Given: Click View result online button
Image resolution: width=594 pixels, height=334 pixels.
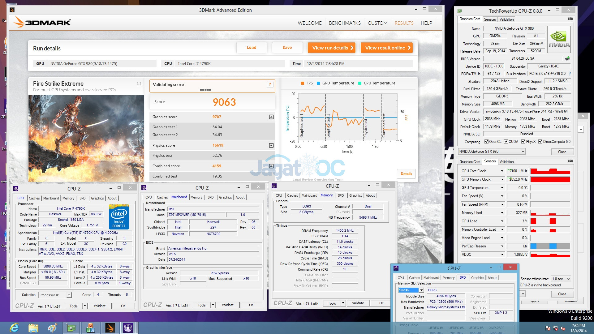Looking at the screenshot, I should click(387, 48).
